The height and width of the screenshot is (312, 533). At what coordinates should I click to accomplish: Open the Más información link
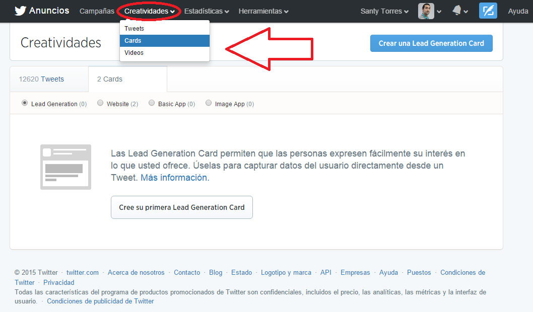[174, 177]
